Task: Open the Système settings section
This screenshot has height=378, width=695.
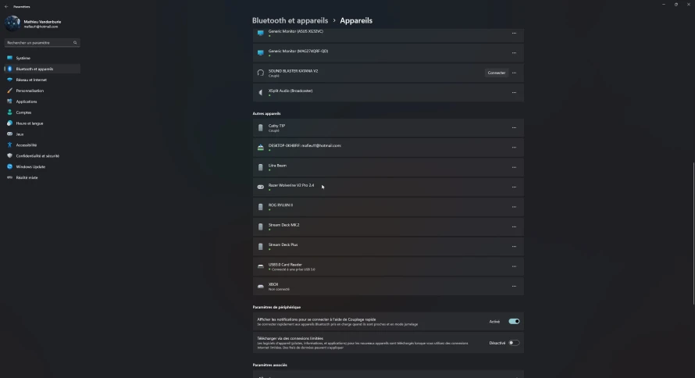Action: click(x=42, y=58)
